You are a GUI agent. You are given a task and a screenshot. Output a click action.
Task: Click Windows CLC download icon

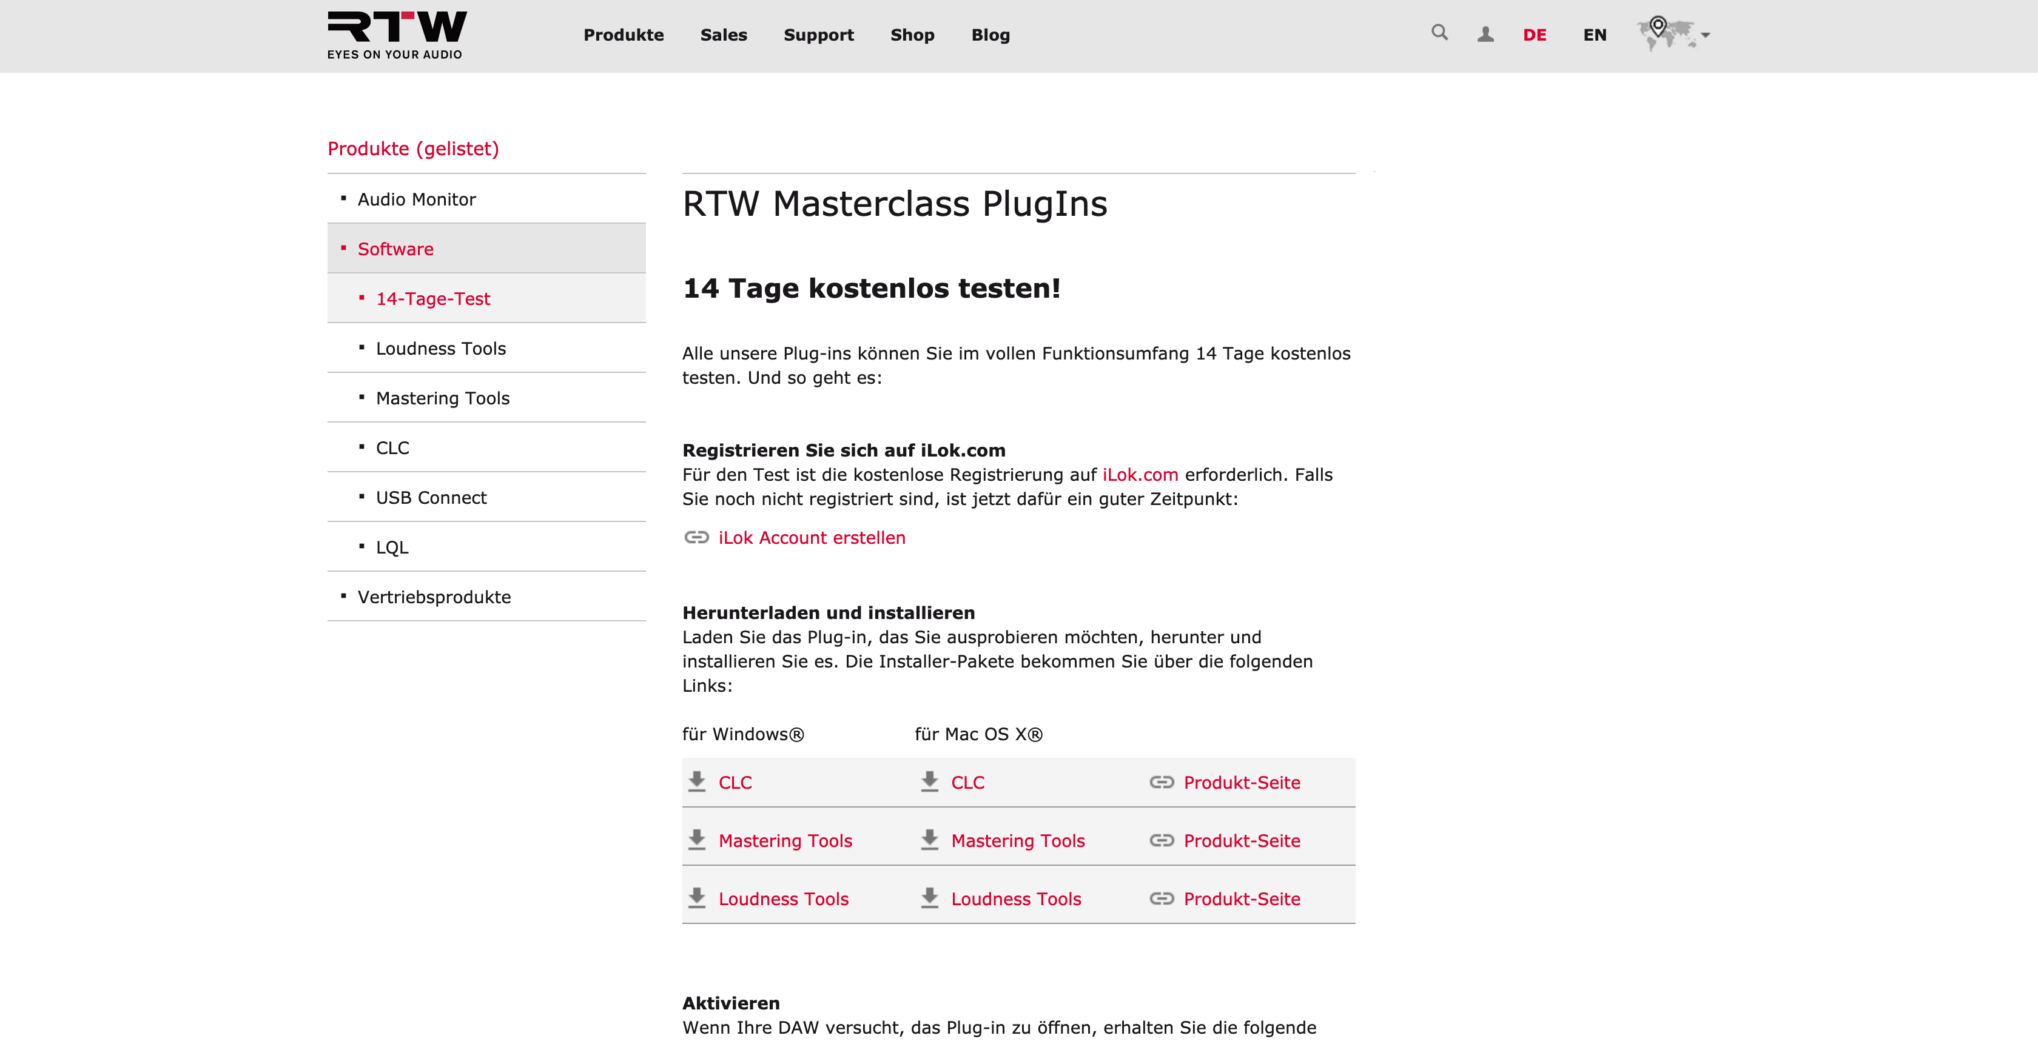[696, 781]
